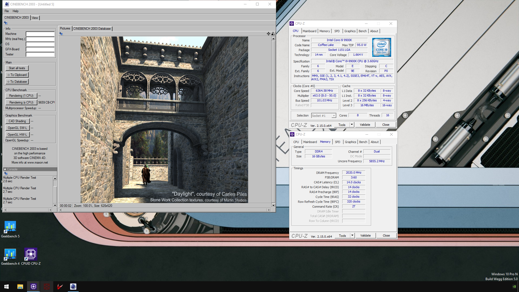Open Geekbench 5 desktop shortcut
Viewport: 519px width, 292px height.
coord(10,229)
